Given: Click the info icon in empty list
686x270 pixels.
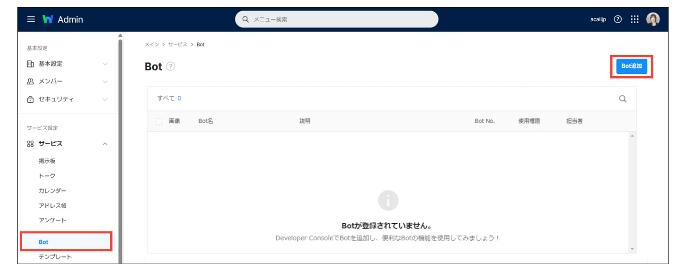Looking at the screenshot, I should [388, 200].
